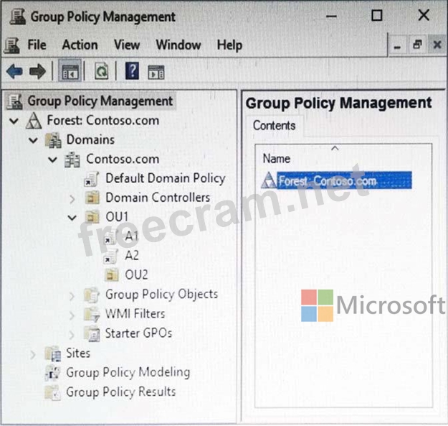
Task: Select the Domain Controllers tree item
Action: tap(158, 198)
